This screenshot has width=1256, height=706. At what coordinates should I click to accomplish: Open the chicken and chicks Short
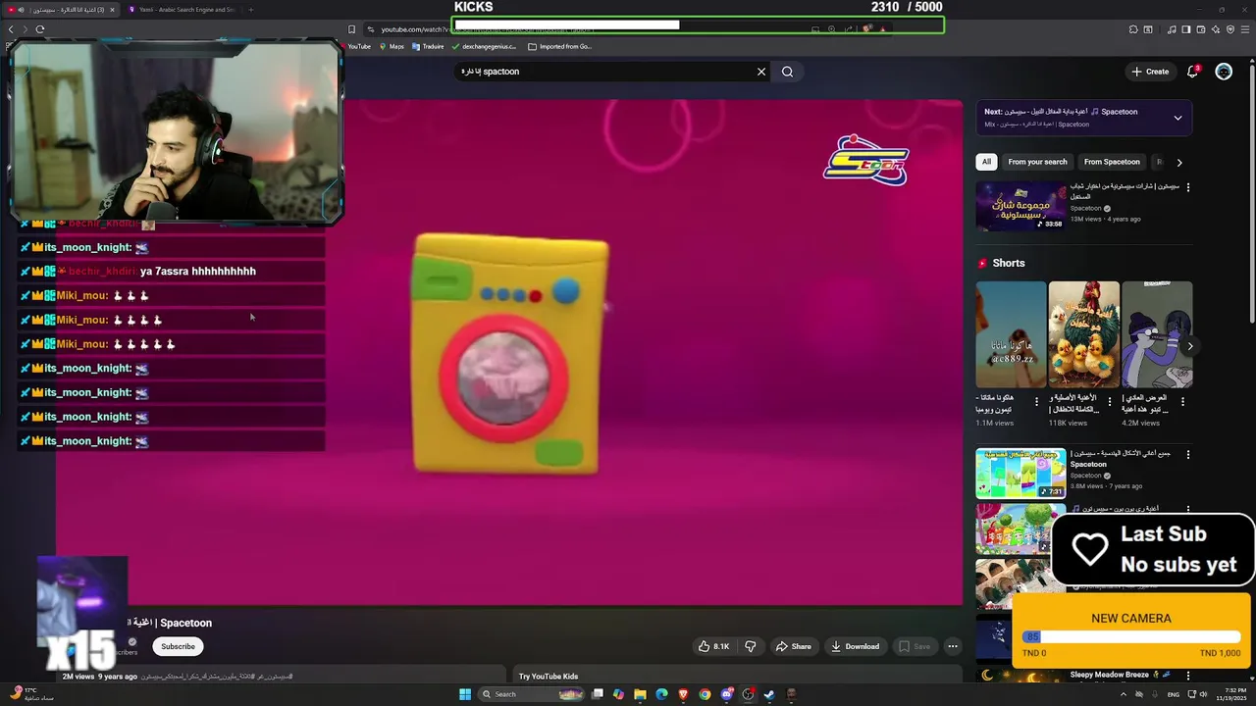(x=1083, y=334)
